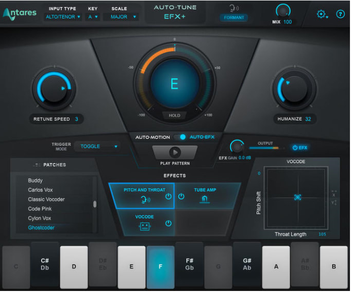Click the patches list scrollbar

pyautogui.click(x=95, y=204)
